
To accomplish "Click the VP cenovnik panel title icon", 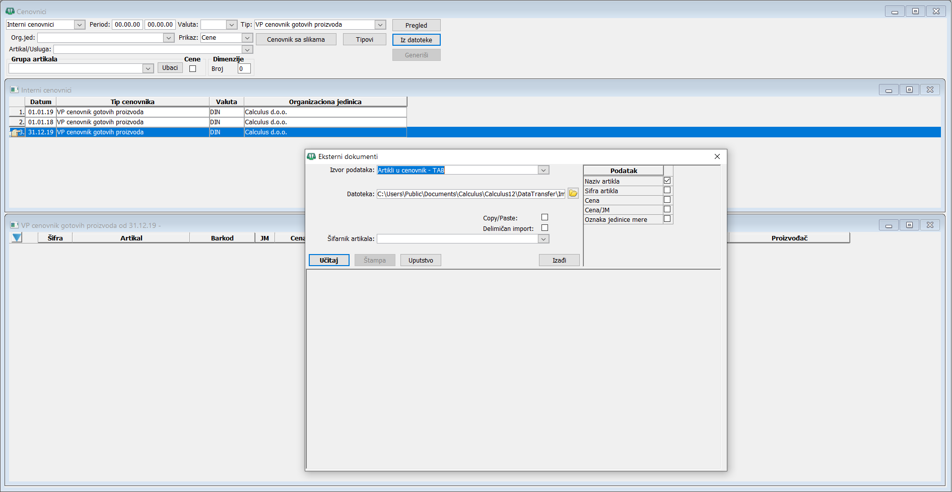I will (15, 225).
